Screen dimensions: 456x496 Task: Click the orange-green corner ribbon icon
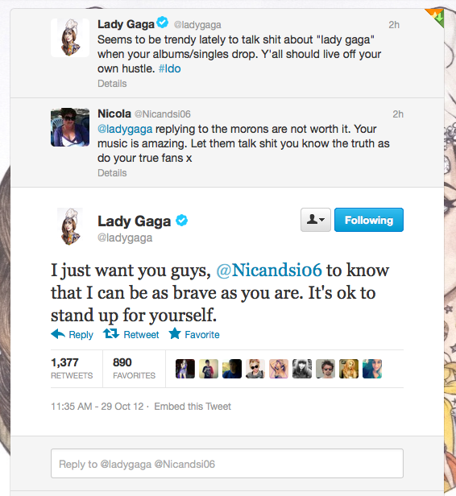tap(436, 18)
